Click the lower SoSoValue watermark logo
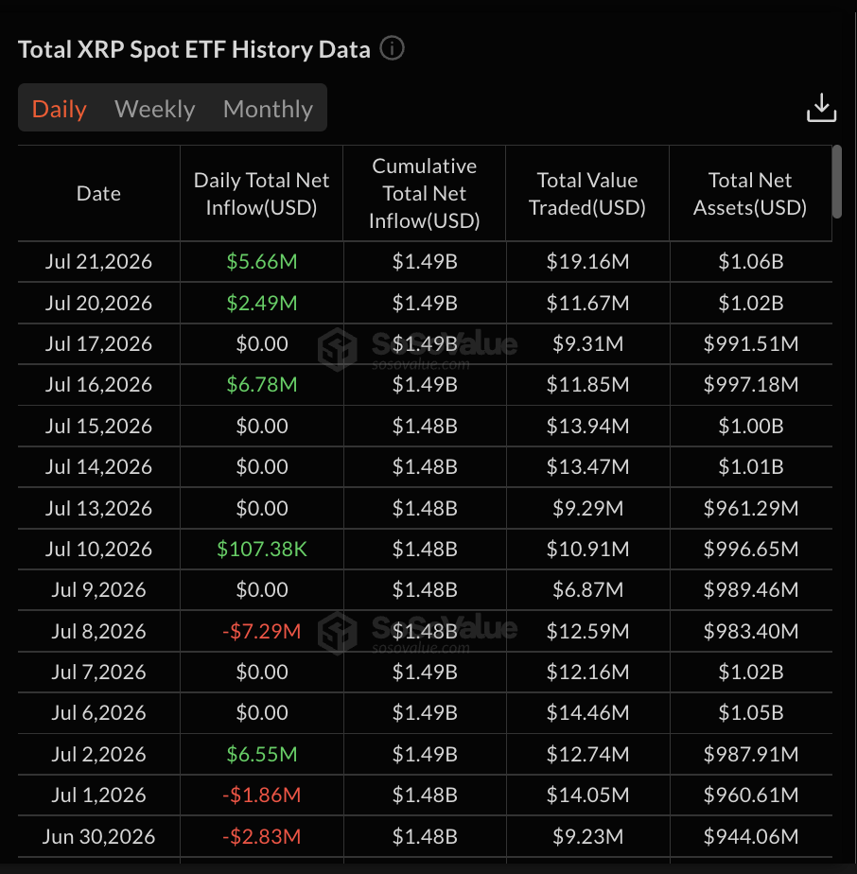The height and width of the screenshot is (874, 857). (x=418, y=632)
